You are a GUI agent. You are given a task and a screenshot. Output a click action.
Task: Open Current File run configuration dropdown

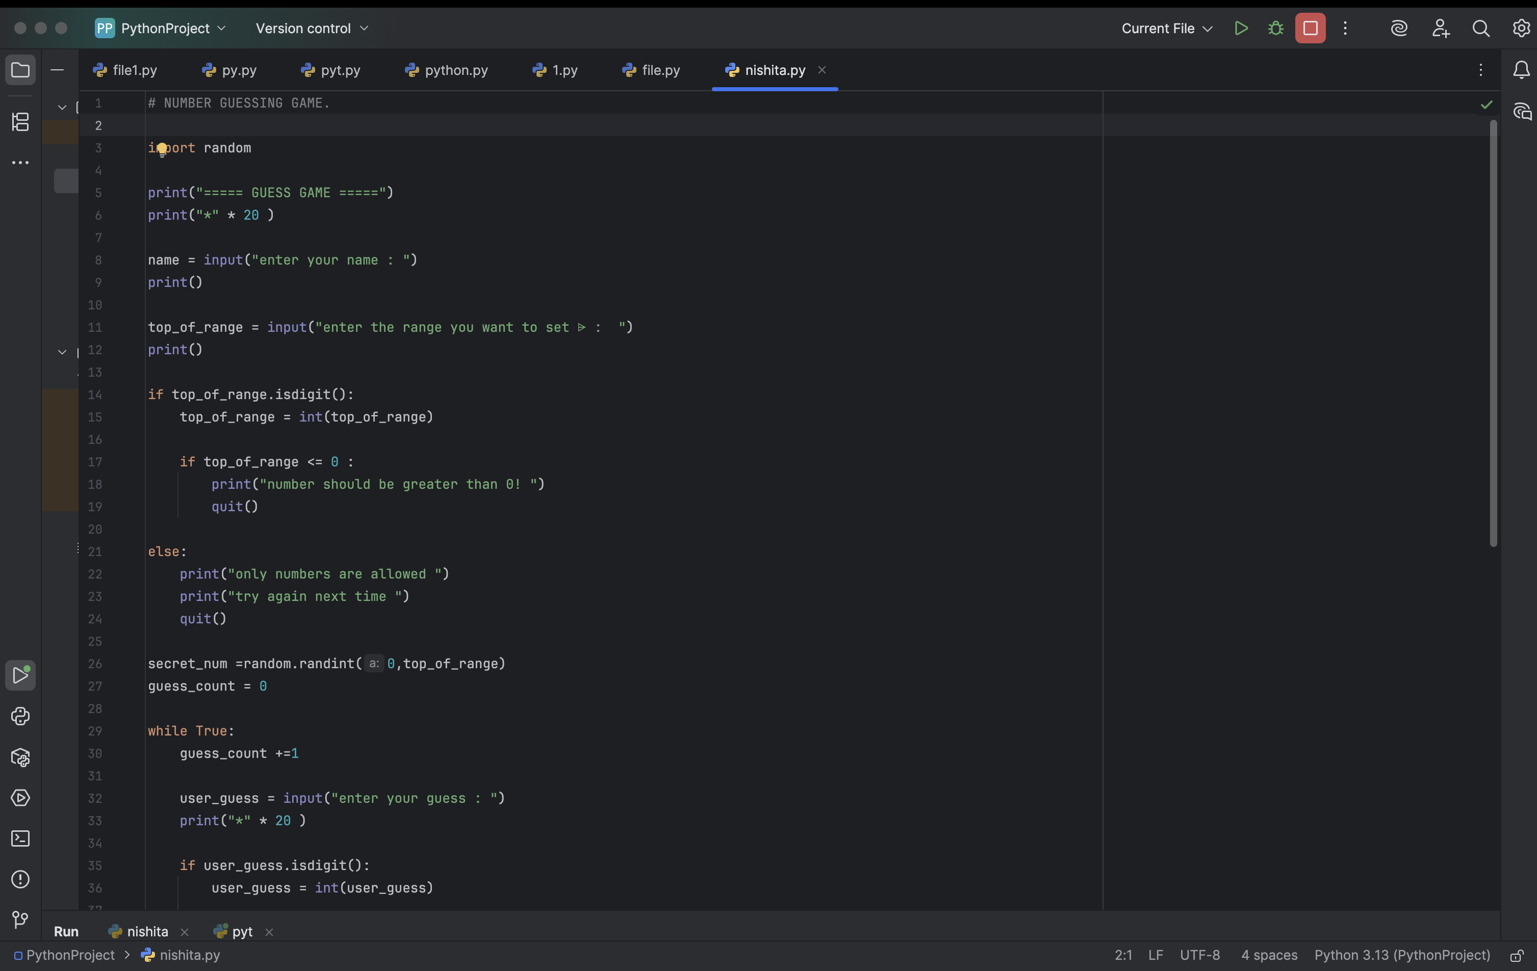pyautogui.click(x=1166, y=28)
